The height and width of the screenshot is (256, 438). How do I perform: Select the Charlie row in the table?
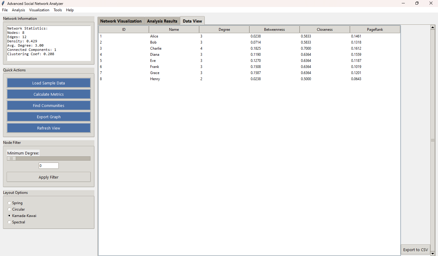[156, 48]
